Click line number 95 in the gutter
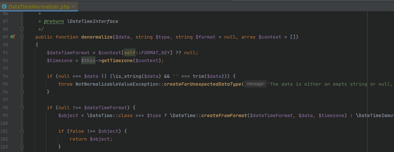This screenshot has height=152, width=394. coord(5,84)
